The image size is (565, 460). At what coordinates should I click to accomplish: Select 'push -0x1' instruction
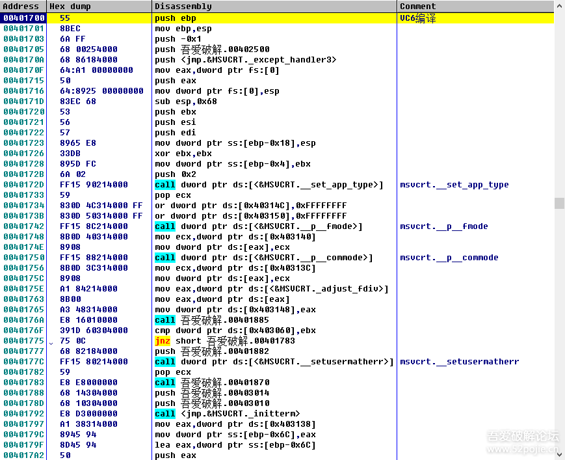[178, 39]
